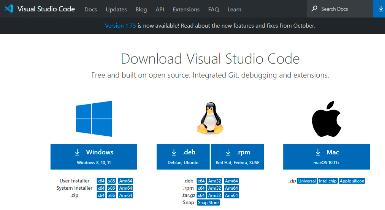
Task: Choose Mac .zip Universal build
Action: (x=307, y=181)
